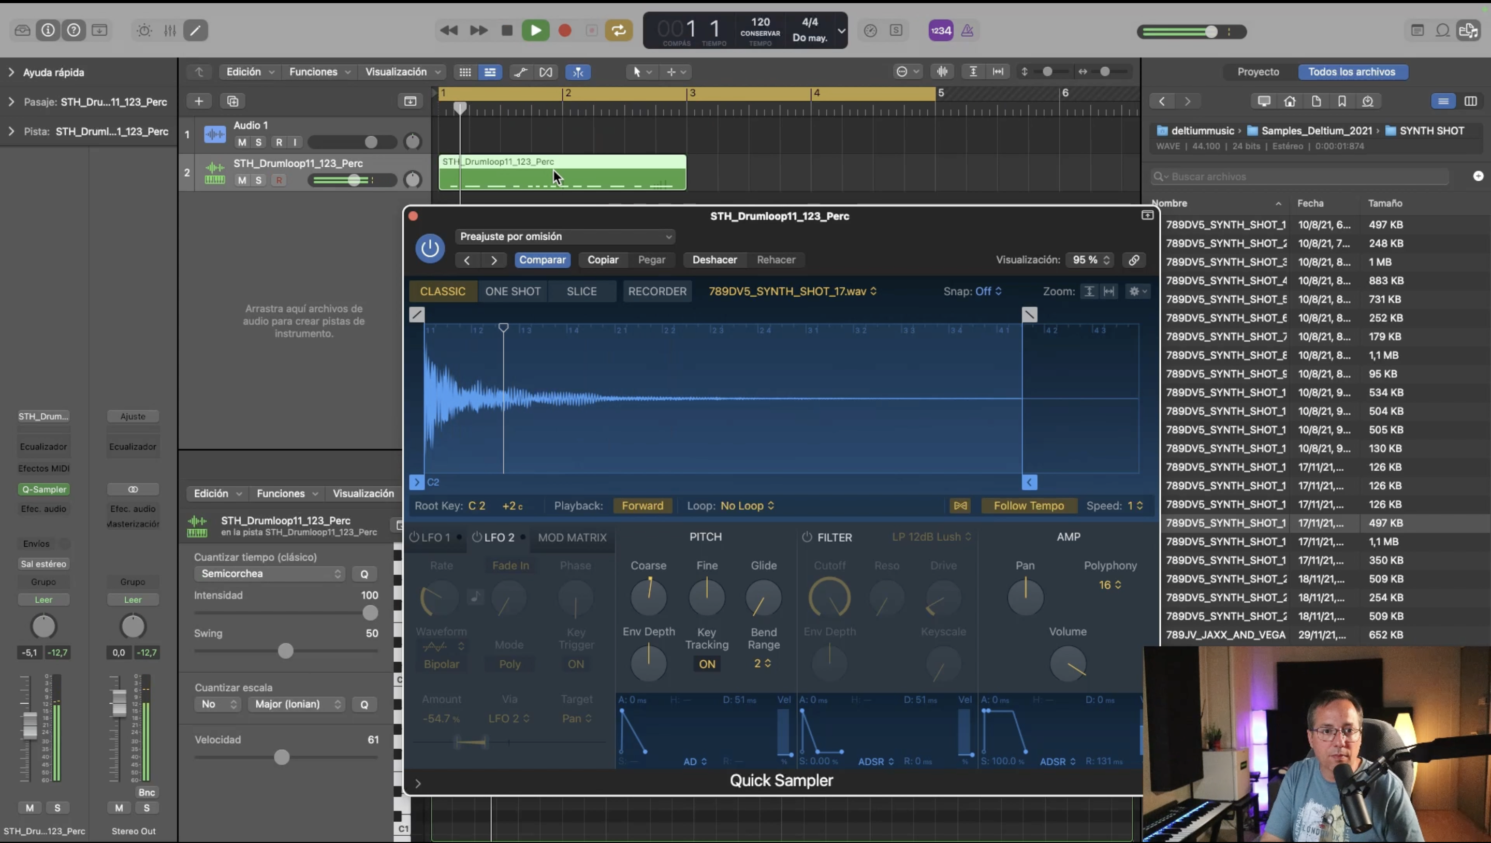Click the Comparar button
Image resolution: width=1491 pixels, height=843 pixels.
point(542,260)
